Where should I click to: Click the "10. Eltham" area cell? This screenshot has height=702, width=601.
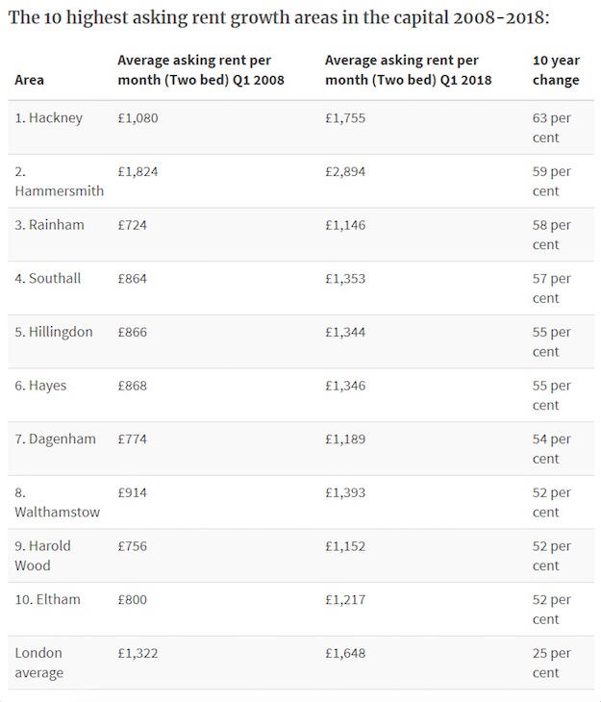point(48,599)
